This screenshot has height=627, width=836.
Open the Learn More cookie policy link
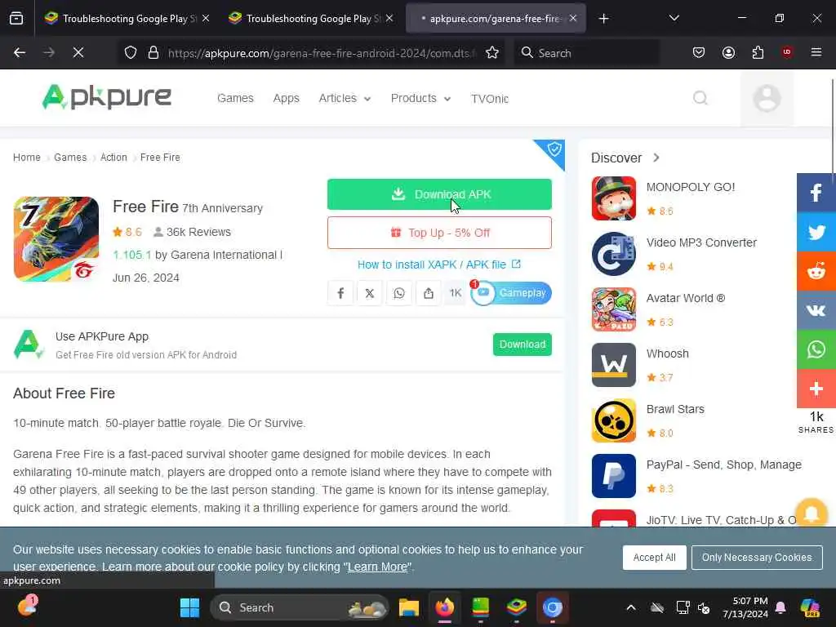[377, 567]
